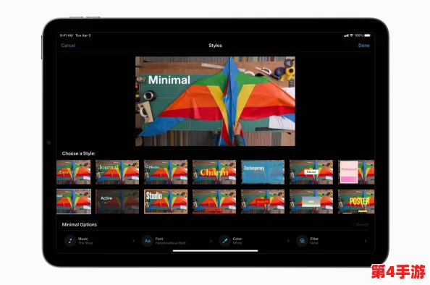Select the Active style thumbnail

pos(117,201)
